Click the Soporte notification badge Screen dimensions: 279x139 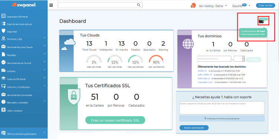244,4
